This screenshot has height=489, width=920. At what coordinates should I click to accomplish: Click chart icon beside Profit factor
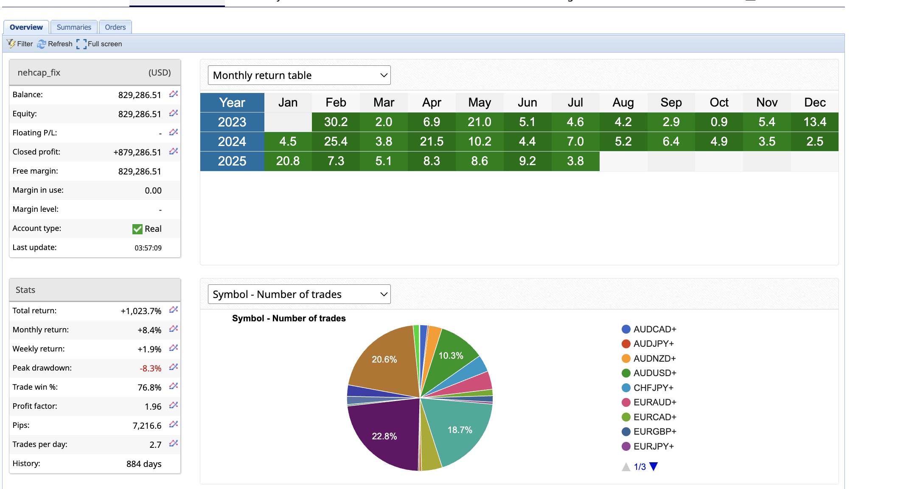(173, 405)
